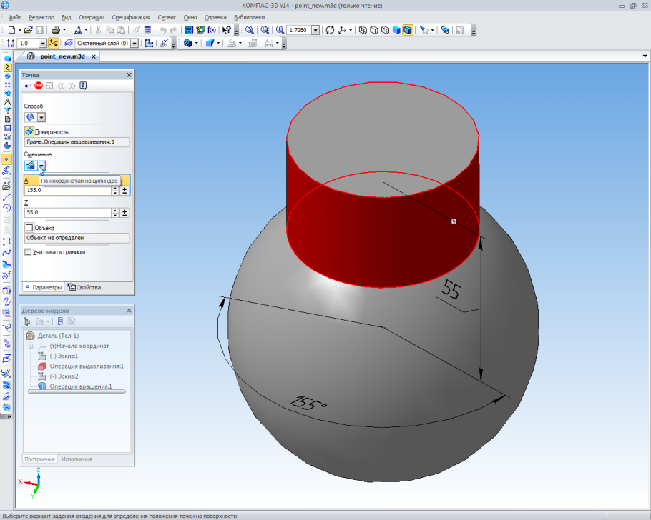Screen dimensions: 651x520
Task: Click the Save icon in the toolbar
Action: 40,31
